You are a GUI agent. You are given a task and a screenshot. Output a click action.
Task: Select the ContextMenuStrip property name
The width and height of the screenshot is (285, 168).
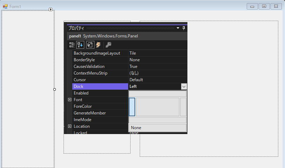(91, 73)
